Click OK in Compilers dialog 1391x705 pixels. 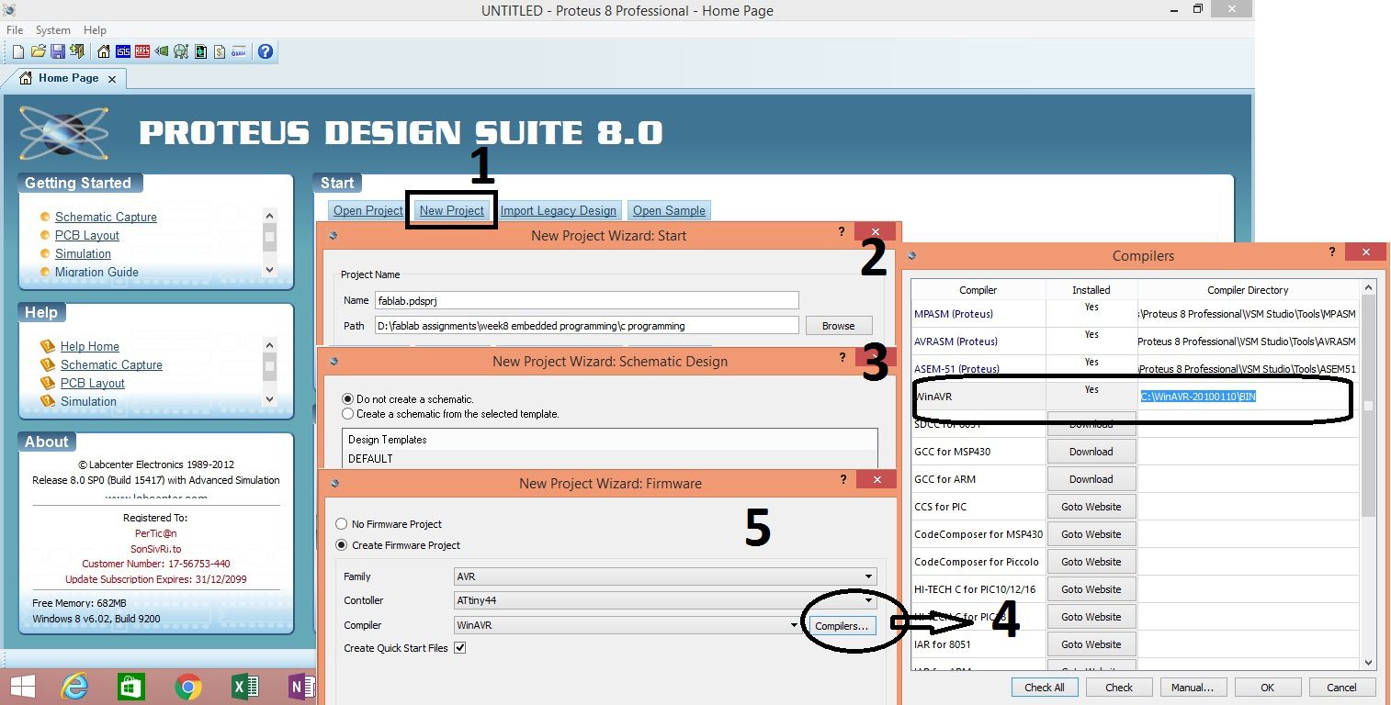click(1267, 687)
